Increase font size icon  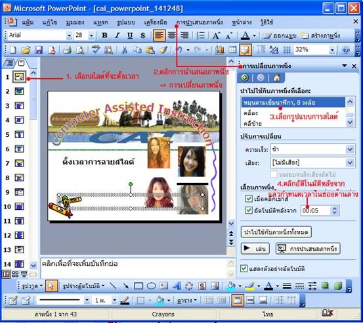click(x=216, y=36)
